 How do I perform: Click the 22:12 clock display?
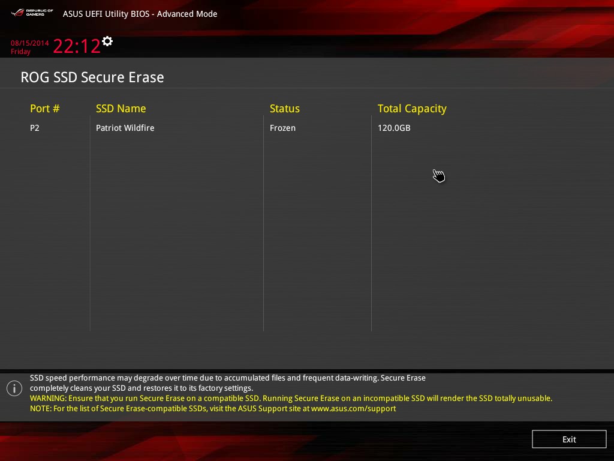[77, 46]
